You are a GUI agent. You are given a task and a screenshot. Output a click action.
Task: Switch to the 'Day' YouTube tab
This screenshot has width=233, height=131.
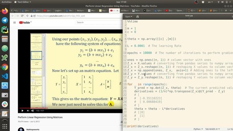point(169,11)
